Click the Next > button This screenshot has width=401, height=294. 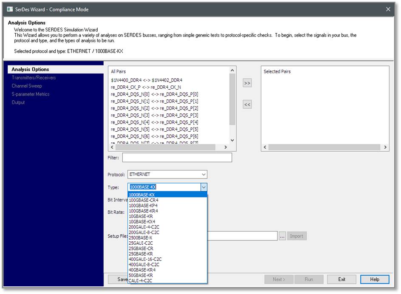[x=279, y=280]
